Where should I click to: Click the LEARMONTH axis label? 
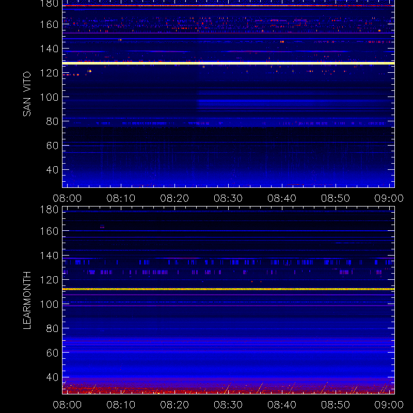[27, 300]
